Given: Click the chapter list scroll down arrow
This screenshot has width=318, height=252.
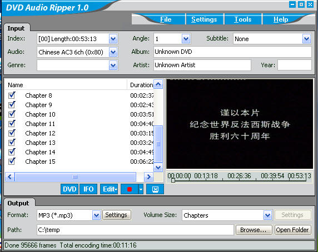Looking at the screenshot, I should pyautogui.click(x=158, y=168).
